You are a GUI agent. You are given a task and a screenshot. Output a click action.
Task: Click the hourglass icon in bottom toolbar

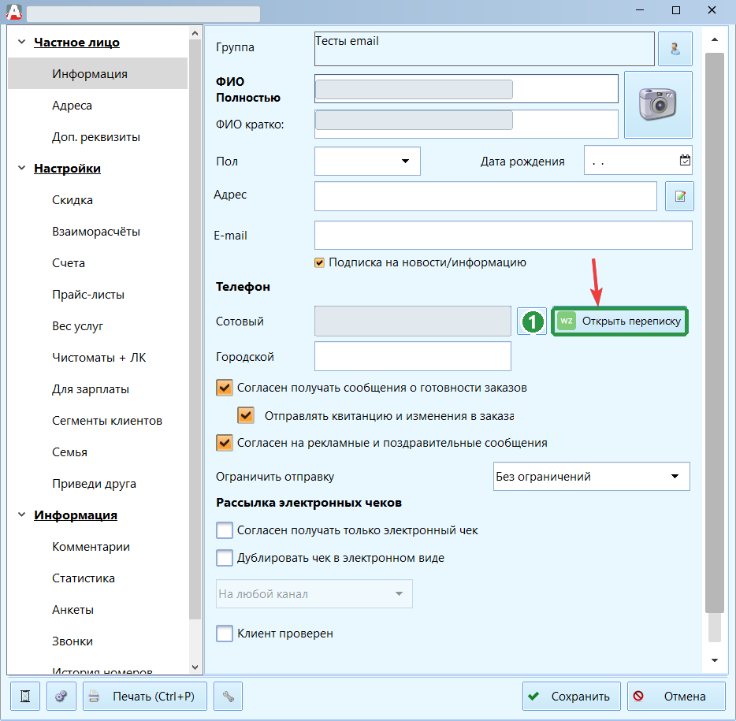coord(25,696)
